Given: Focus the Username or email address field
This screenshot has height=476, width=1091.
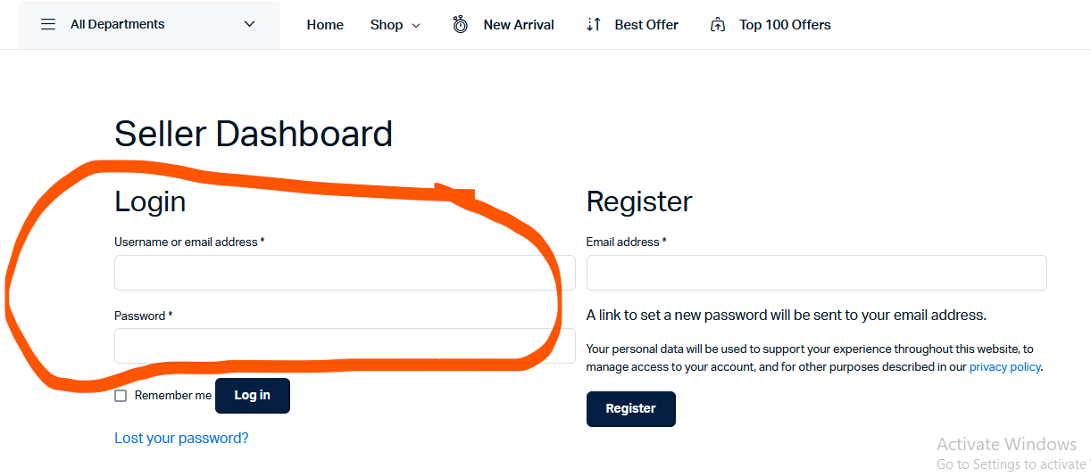Looking at the screenshot, I should 345,273.
